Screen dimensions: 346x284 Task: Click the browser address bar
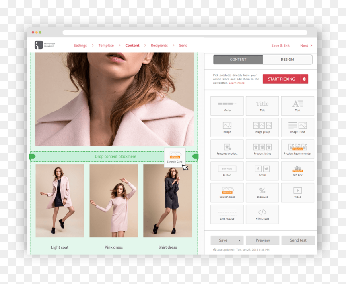click(185, 33)
